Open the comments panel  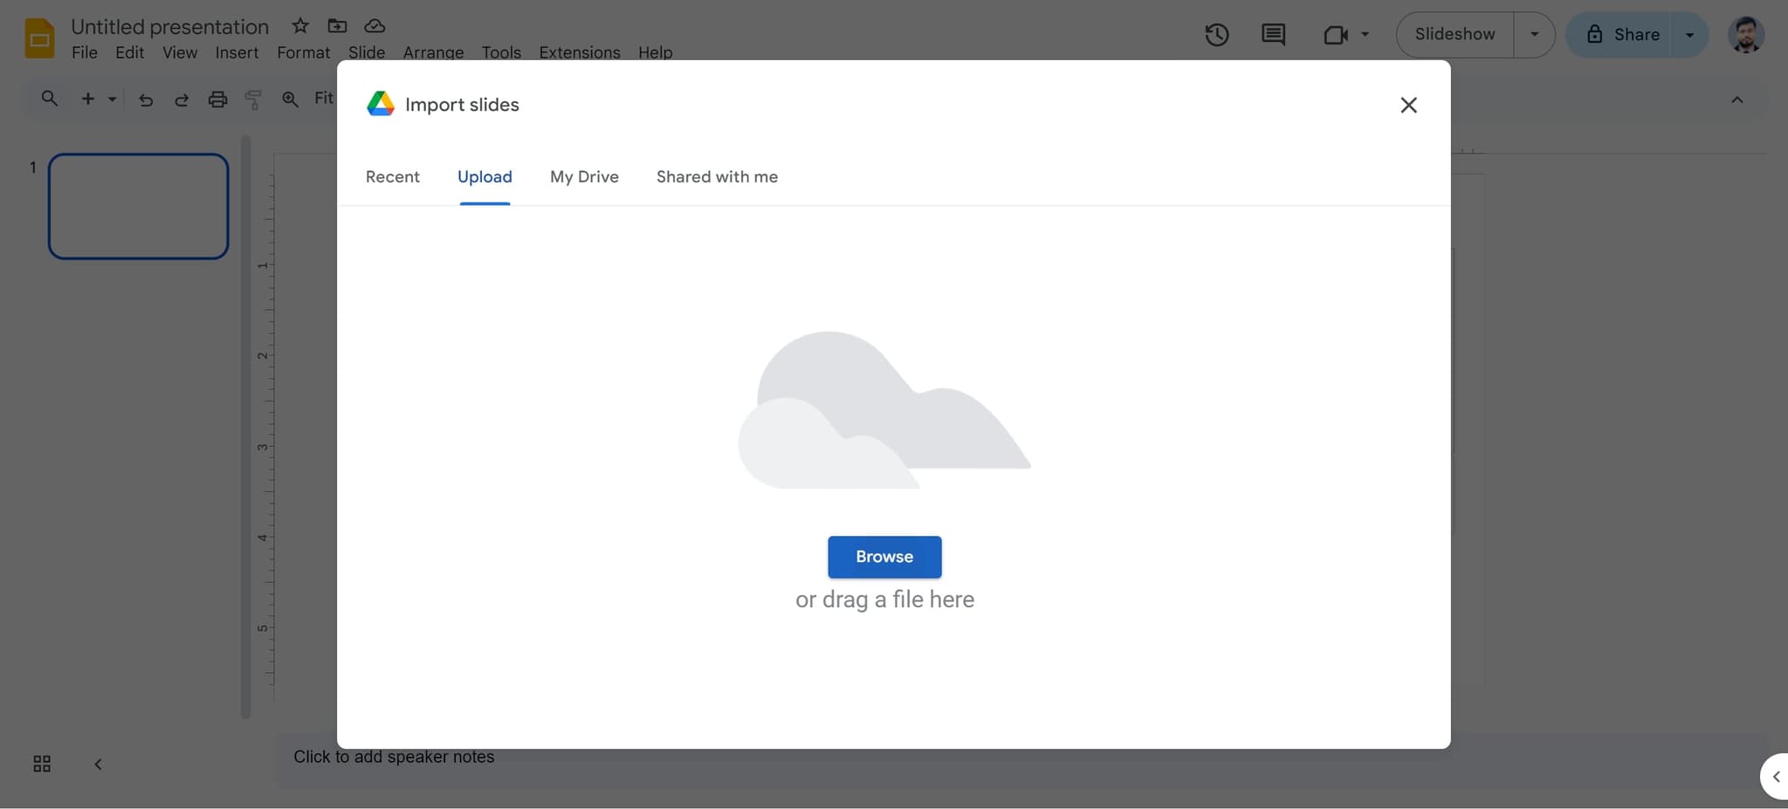point(1273,35)
